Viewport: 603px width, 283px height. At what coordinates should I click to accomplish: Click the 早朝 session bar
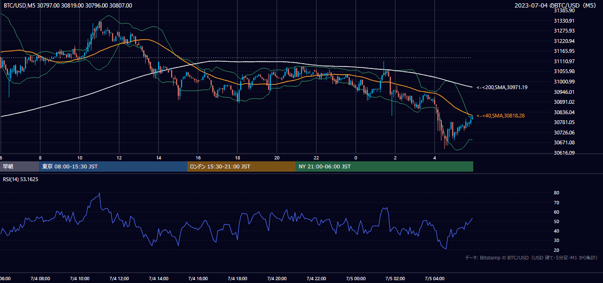pos(19,166)
